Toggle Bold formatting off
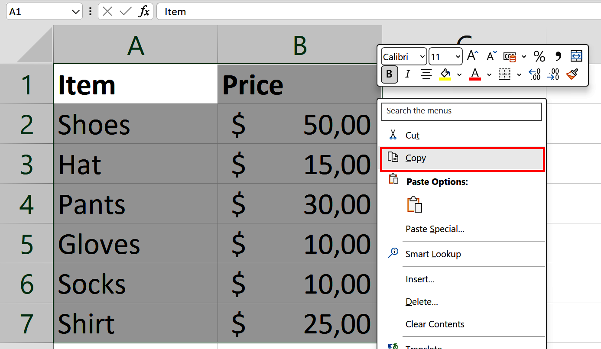Viewport: 601px width, 349px height. (389, 74)
